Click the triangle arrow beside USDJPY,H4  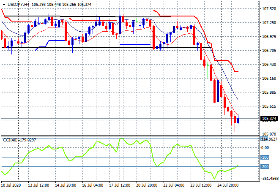[4, 5]
